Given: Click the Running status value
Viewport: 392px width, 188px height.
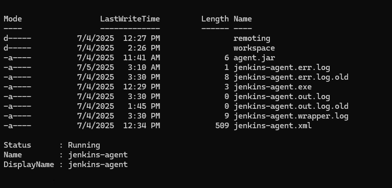Looking at the screenshot, I should pos(84,146).
